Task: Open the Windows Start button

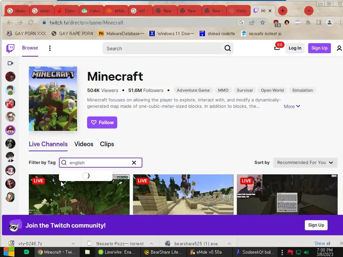Action: [x=9, y=252]
